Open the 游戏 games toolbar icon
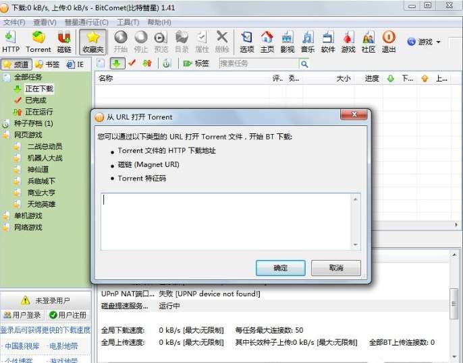 pyautogui.click(x=348, y=42)
